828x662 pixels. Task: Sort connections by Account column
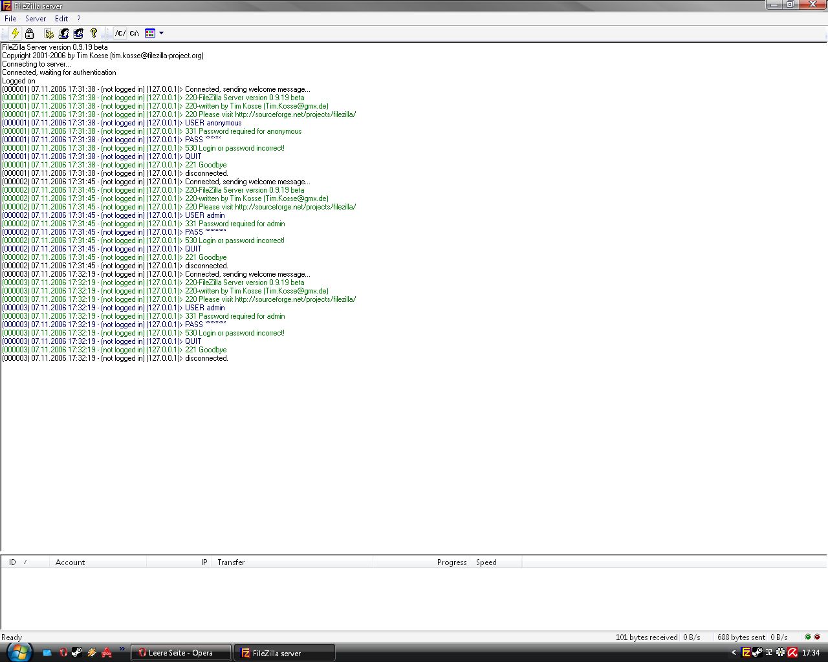tap(98, 562)
